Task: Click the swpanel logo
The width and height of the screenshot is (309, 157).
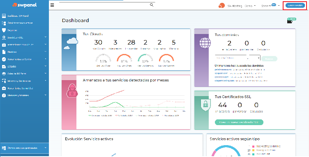Action: 24,5
